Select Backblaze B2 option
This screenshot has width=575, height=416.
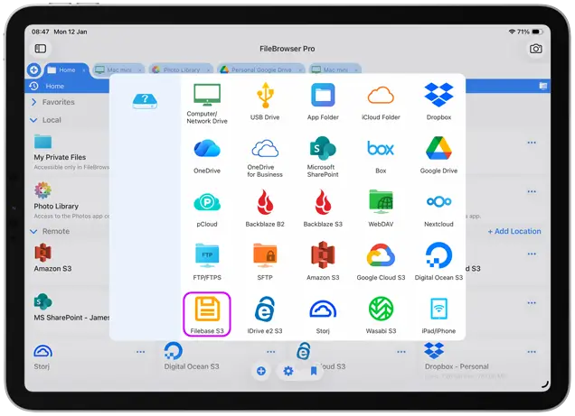pyautogui.click(x=265, y=208)
